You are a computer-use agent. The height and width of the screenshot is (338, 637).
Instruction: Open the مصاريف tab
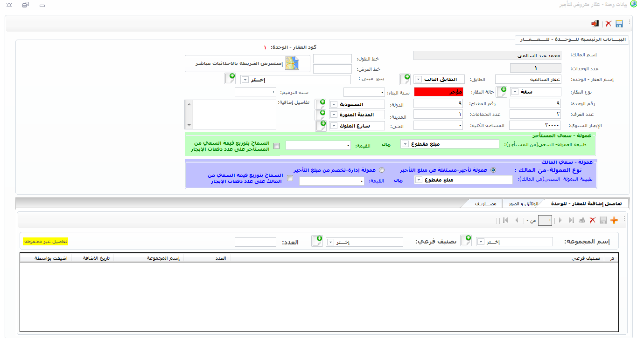click(485, 204)
